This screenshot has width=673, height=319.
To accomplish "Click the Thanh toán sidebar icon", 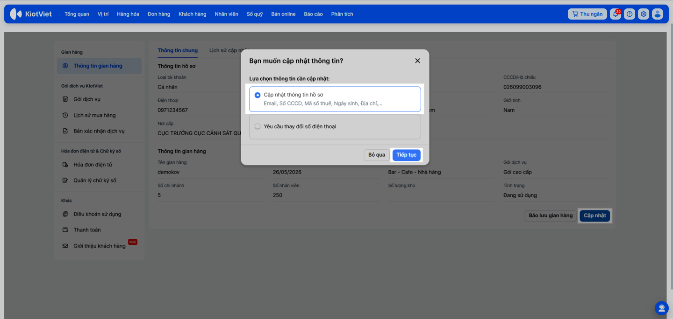I will [65, 230].
